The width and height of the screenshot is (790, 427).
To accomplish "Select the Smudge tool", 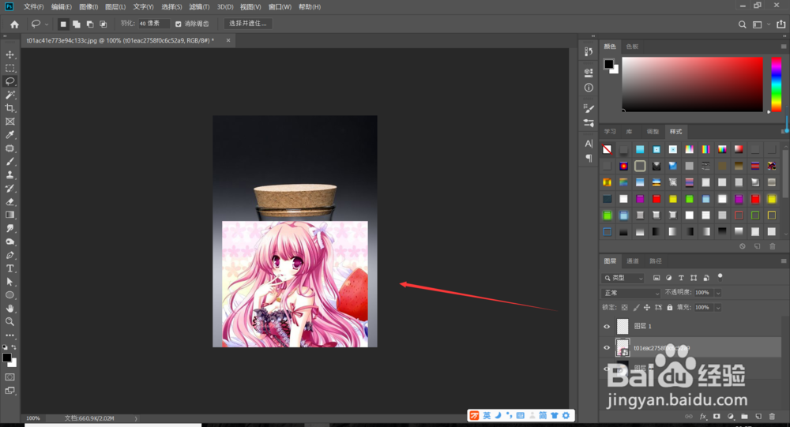I will [x=9, y=228].
